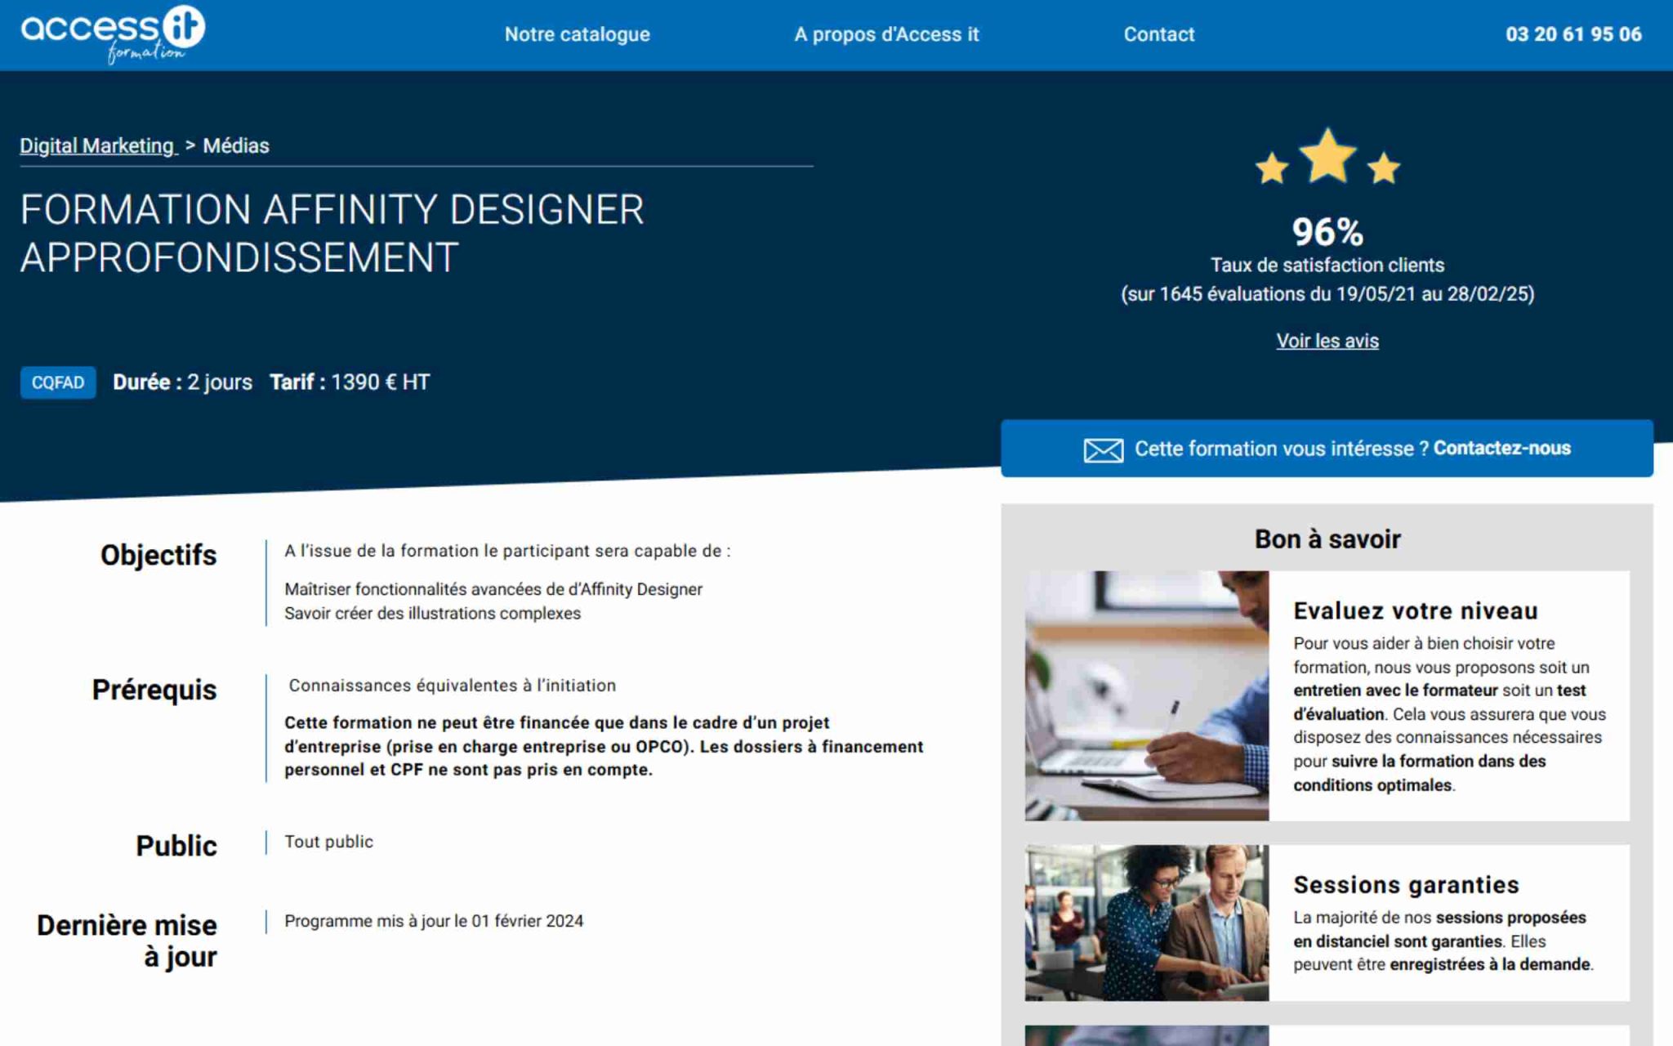This screenshot has width=1673, height=1046.
Task: Open A propos d'Access it menu
Action: [886, 34]
